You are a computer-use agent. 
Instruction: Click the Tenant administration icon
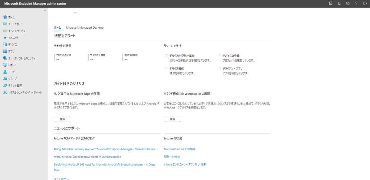[5, 85]
